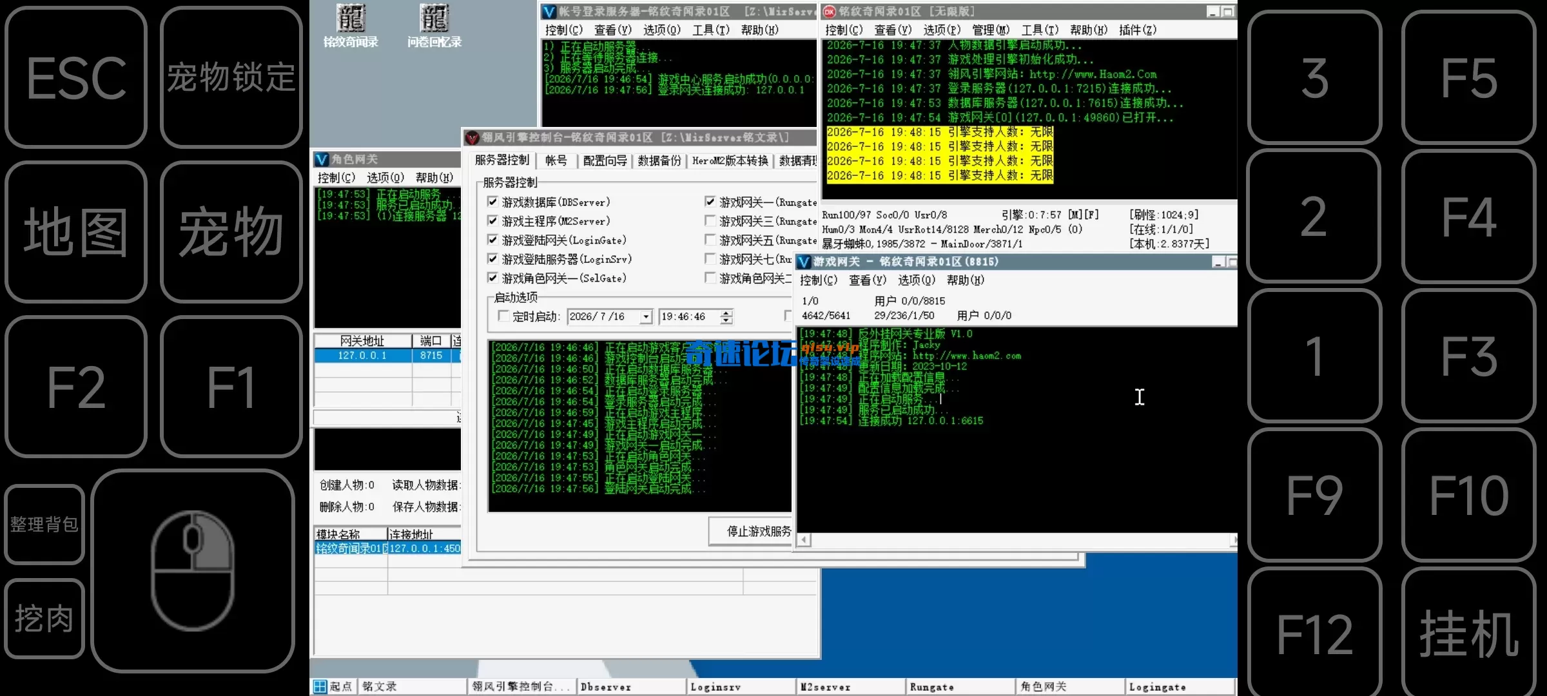Tap the virtual key labeled 1
This screenshot has height=696, width=1547.
coord(1314,356)
